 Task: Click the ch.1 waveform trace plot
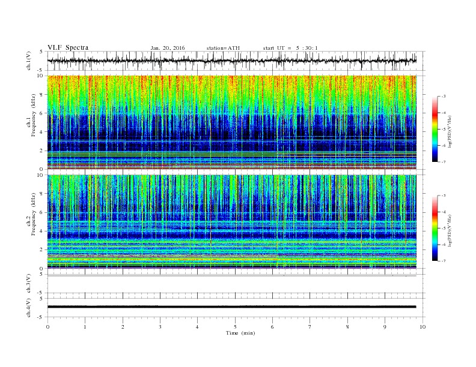tap(232, 61)
